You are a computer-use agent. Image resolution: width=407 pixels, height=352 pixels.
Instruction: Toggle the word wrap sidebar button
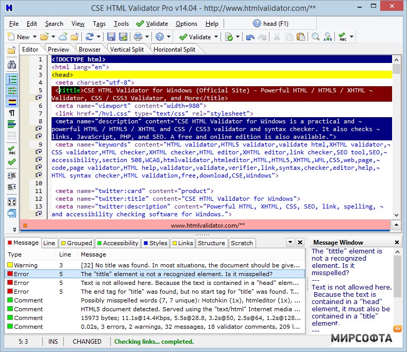point(11,90)
